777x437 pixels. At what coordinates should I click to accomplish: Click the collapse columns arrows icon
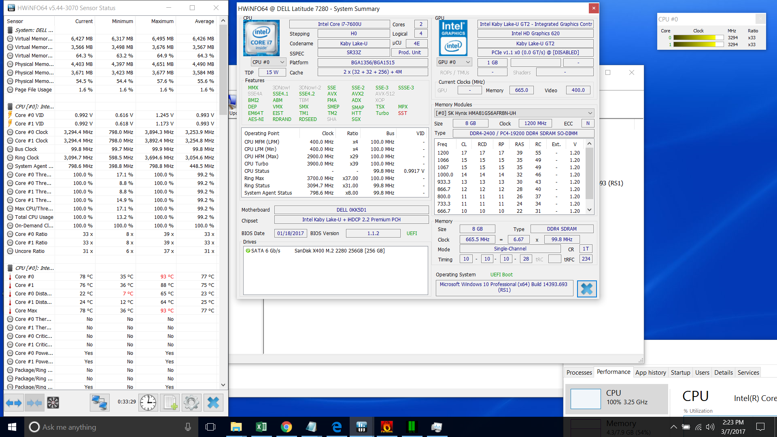[34, 403]
